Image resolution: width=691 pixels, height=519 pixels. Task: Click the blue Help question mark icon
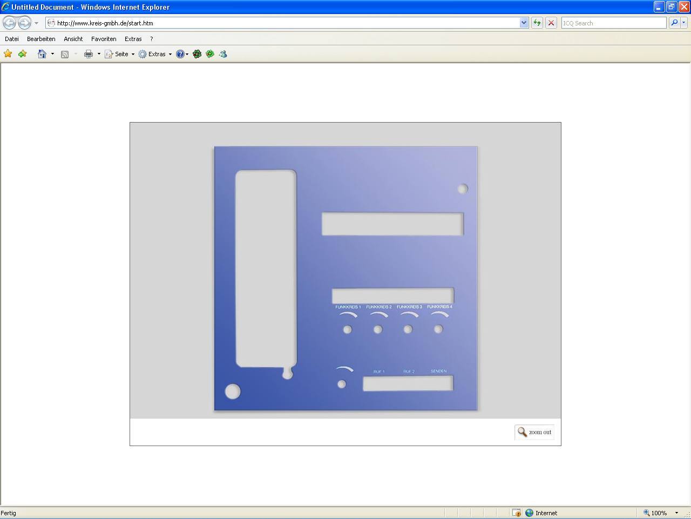(x=180, y=54)
